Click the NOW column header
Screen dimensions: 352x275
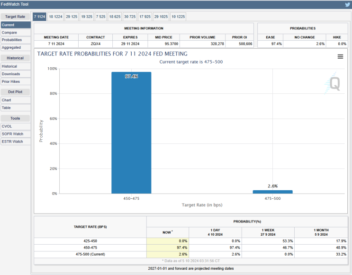coord(167,232)
